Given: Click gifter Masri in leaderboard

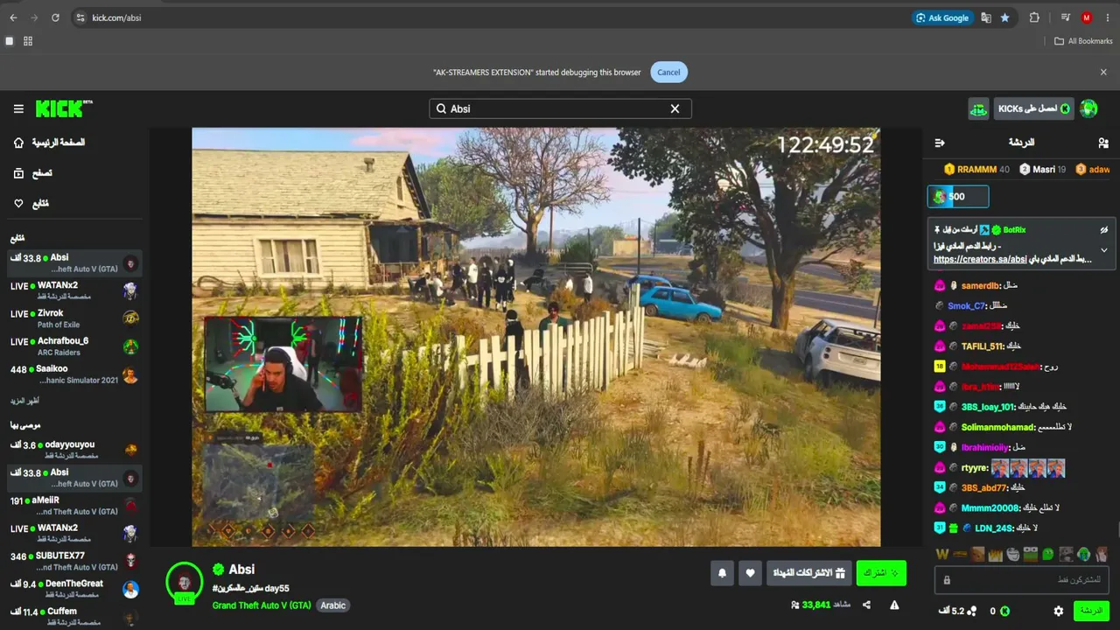Looking at the screenshot, I should pyautogui.click(x=1043, y=170).
